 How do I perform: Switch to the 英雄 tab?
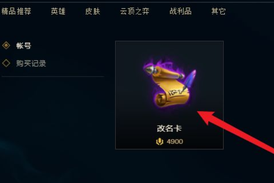[58, 11]
